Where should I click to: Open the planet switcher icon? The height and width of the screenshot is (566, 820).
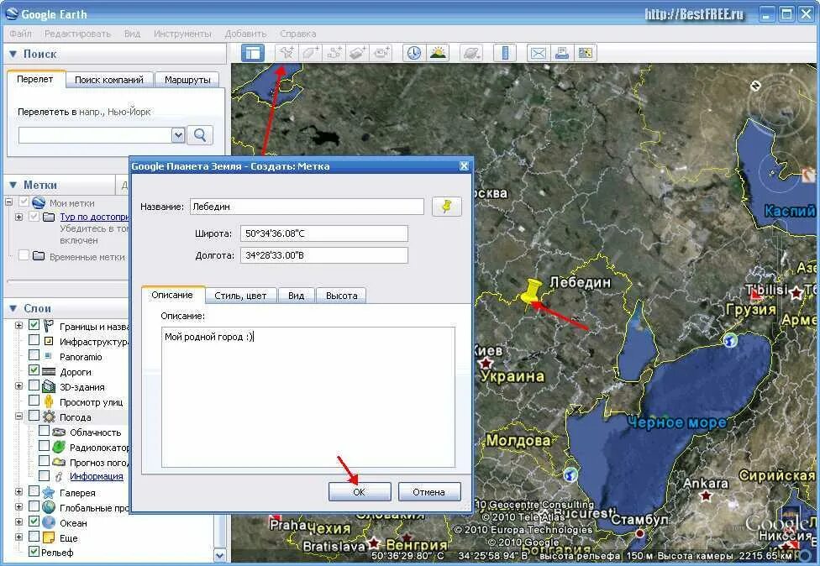coord(471,53)
